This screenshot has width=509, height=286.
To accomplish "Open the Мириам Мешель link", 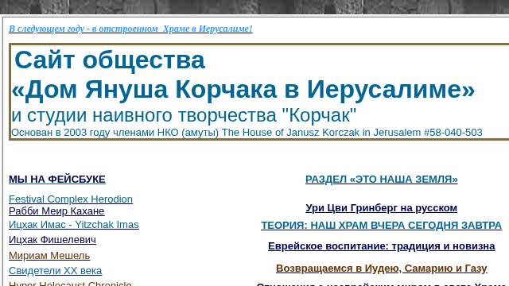I will click(49, 256).
